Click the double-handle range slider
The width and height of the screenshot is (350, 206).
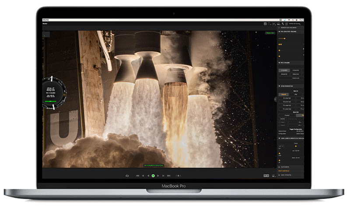[x=280, y=45]
